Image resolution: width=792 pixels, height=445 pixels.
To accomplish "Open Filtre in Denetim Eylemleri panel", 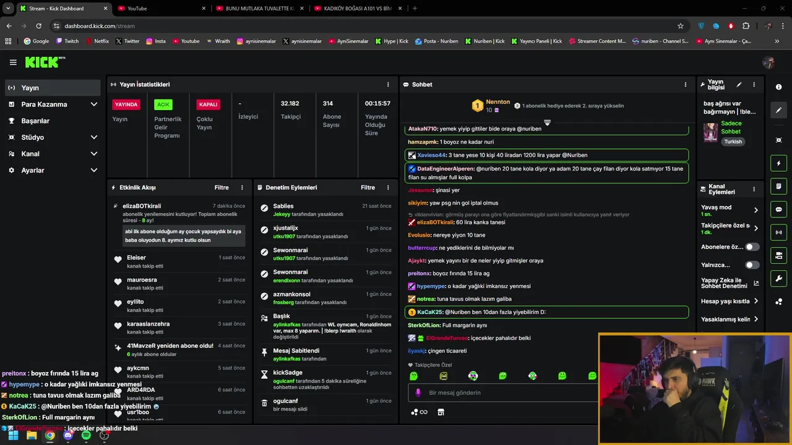I will coord(368,187).
